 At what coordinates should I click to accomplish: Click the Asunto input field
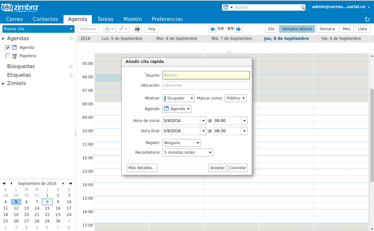[206, 75]
